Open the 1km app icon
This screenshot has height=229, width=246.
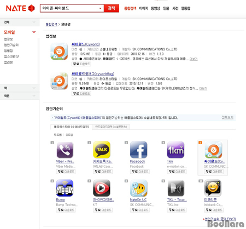[x=175, y=150]
